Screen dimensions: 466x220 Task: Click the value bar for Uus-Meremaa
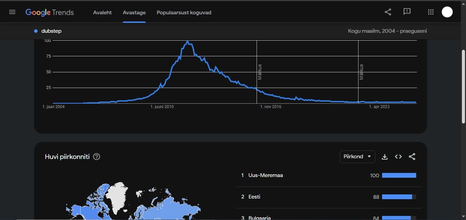(399, 175)
